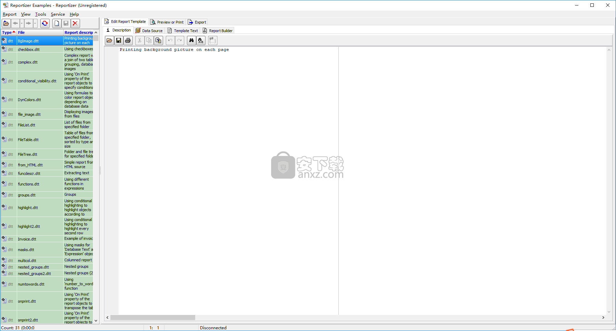Screen dimensions: 616x331
Task: Click the red X delete report icon
Action: click(75, 23)
